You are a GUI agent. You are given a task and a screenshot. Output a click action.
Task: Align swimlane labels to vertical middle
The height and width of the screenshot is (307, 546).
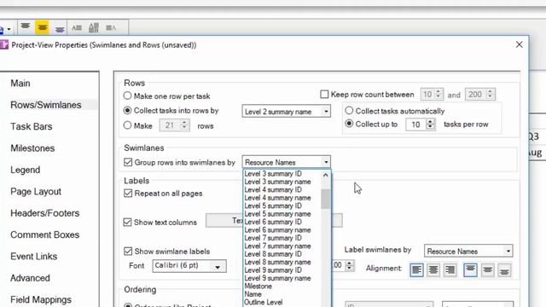(487, 269)
